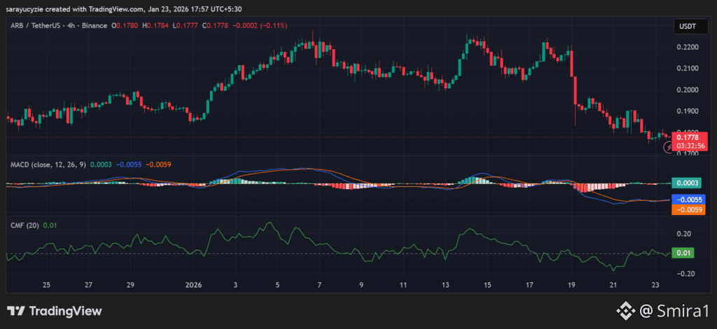Click the CMF (20) indicator legend
This screenshot has width=717, height=329.
click(25, 225)
